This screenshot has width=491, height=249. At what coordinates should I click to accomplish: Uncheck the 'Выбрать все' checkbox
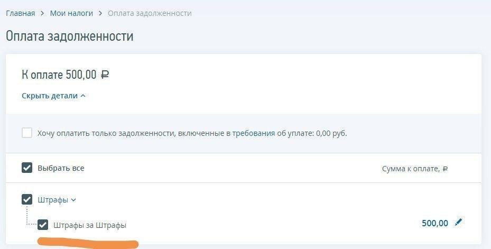27,168
